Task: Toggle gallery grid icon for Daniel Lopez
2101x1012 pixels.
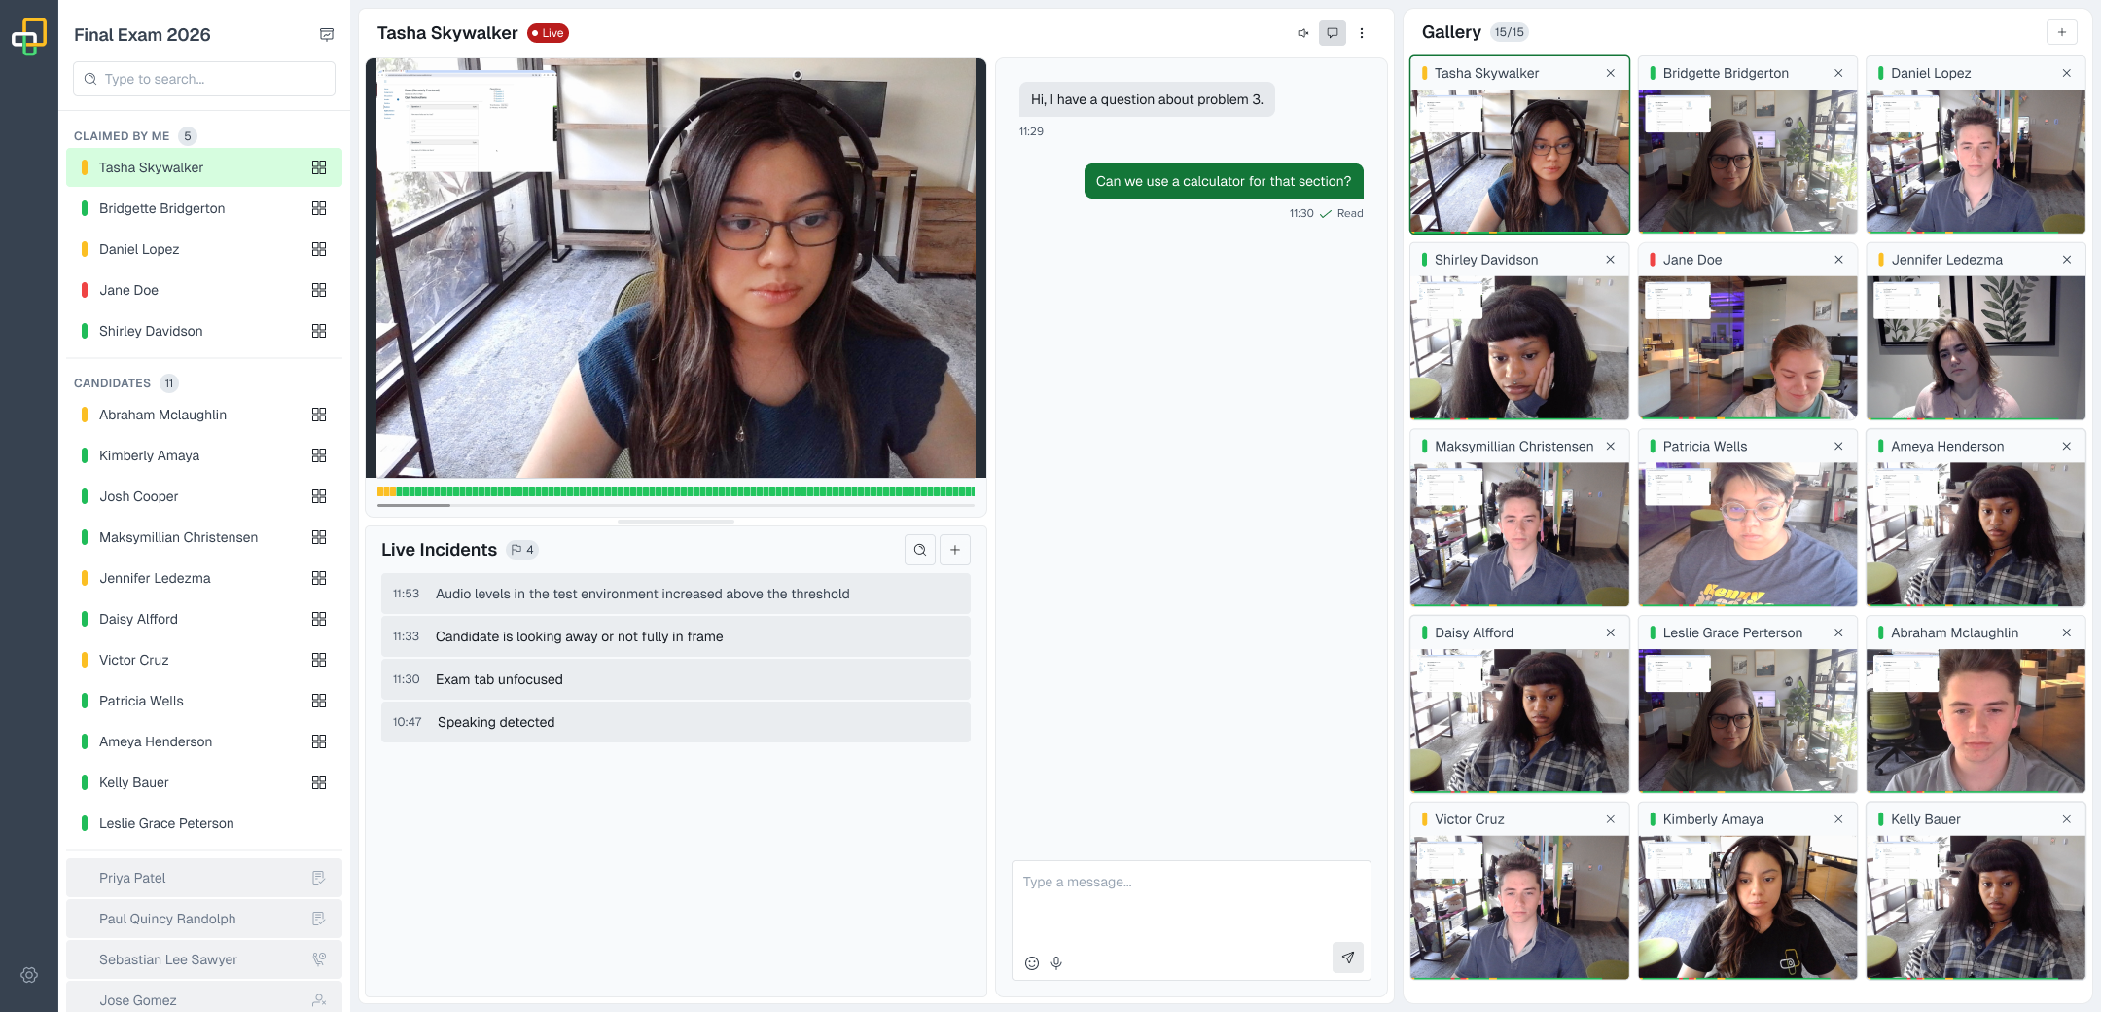Action: tap(319, 249)
